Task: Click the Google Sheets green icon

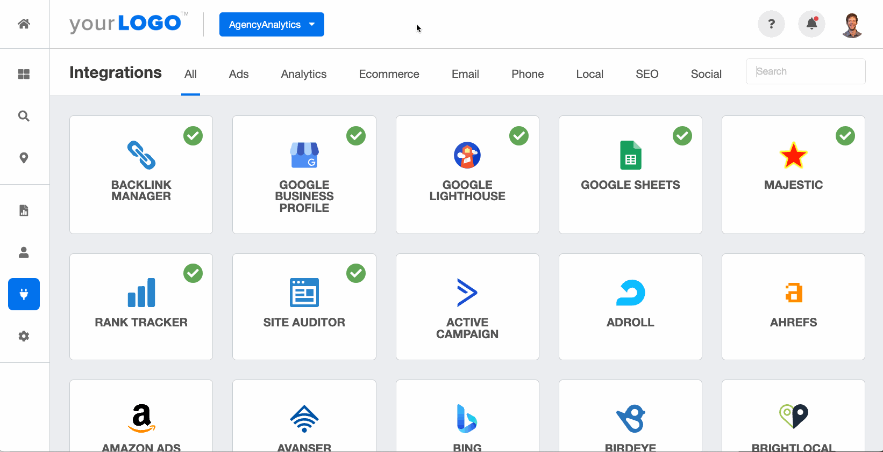Action: (631, 155)
